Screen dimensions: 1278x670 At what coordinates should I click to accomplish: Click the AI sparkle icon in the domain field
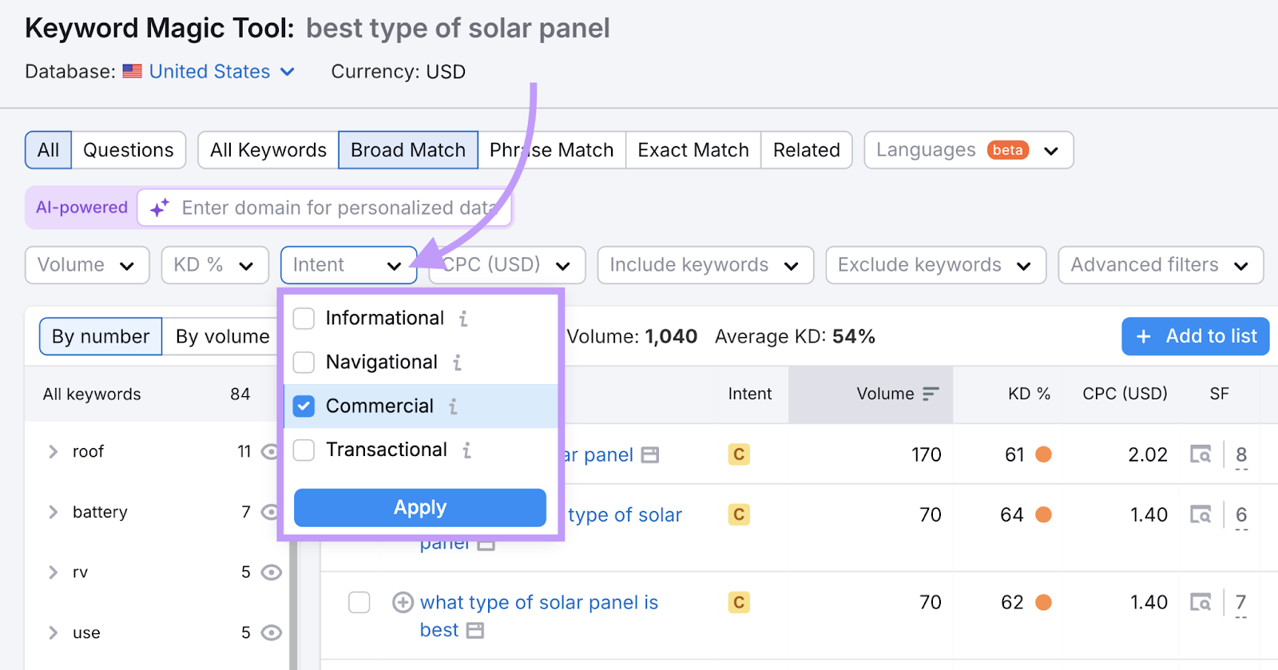[158, 208]
